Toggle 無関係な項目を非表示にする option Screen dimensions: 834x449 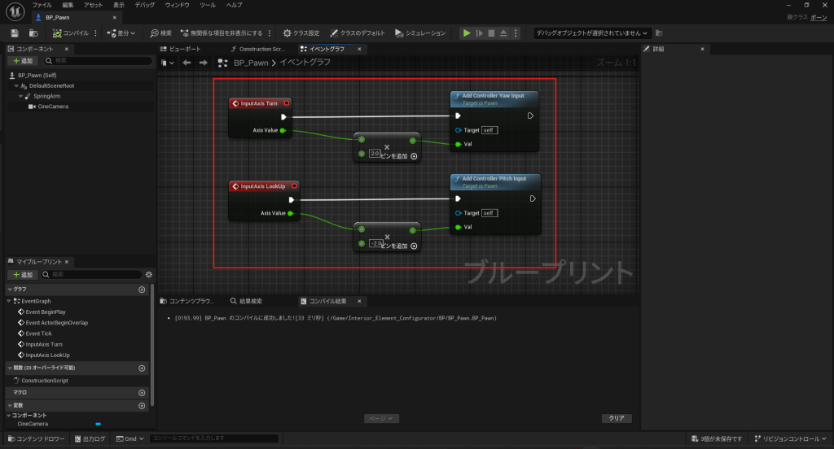[222, 33]
